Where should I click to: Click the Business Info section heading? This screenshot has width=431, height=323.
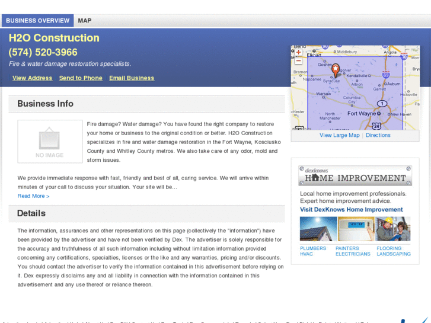coord(46,104)
